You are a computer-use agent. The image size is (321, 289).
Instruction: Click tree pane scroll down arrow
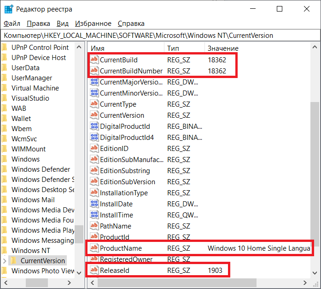(79, 273)
